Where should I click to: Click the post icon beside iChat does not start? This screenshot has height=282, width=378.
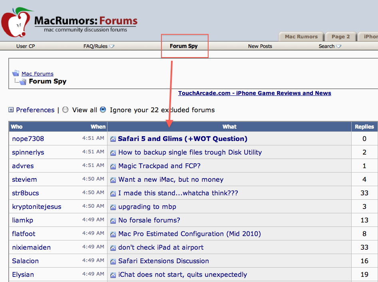tap(113, 275)
